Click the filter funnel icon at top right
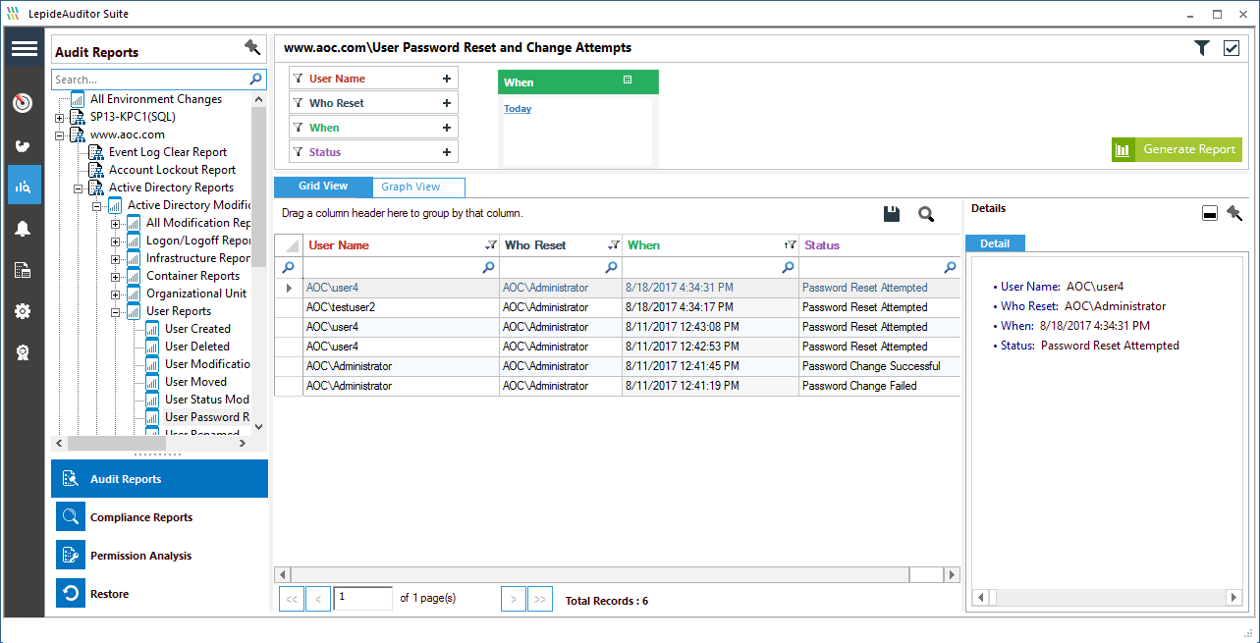Viewport: 1260px width, 643px height. click(1201, 48)
